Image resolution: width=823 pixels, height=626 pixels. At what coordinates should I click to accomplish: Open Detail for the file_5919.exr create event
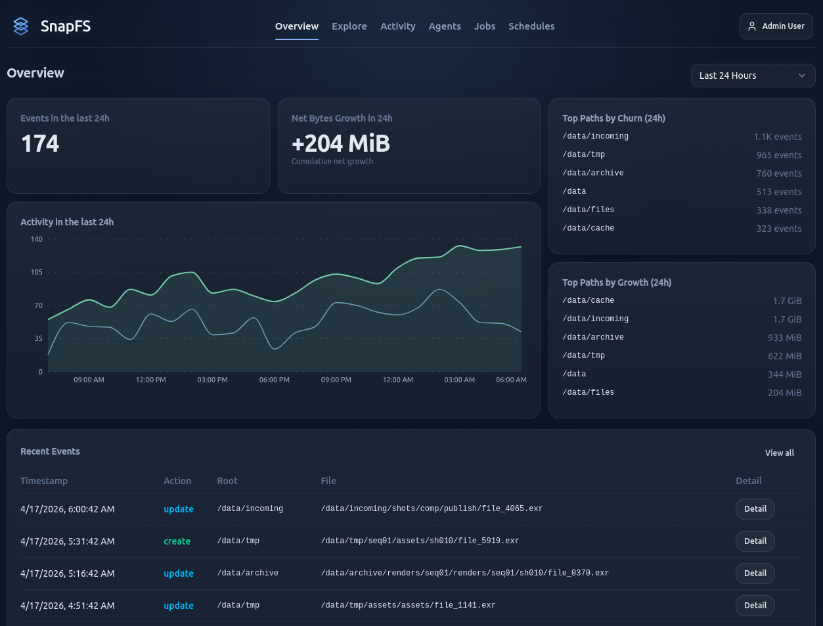click(755, 541)
